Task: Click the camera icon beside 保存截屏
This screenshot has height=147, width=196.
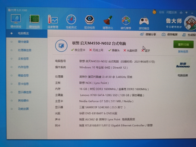Action: point(163,34)
